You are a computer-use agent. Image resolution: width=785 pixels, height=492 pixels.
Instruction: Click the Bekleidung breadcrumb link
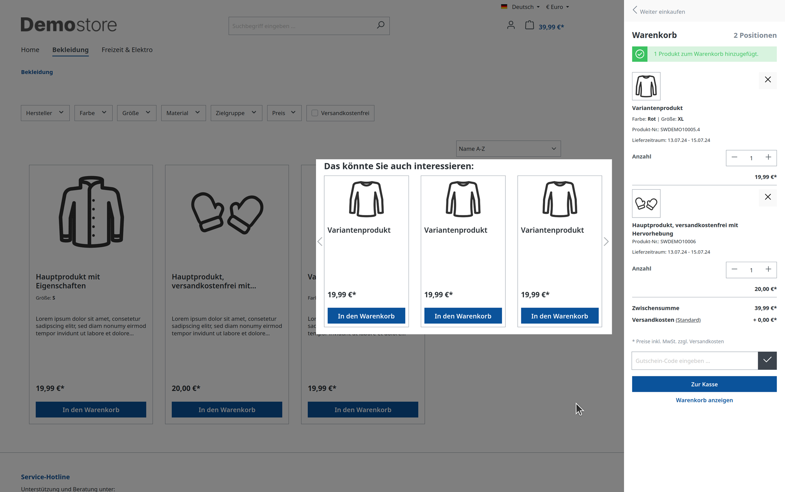click(37, 72)
